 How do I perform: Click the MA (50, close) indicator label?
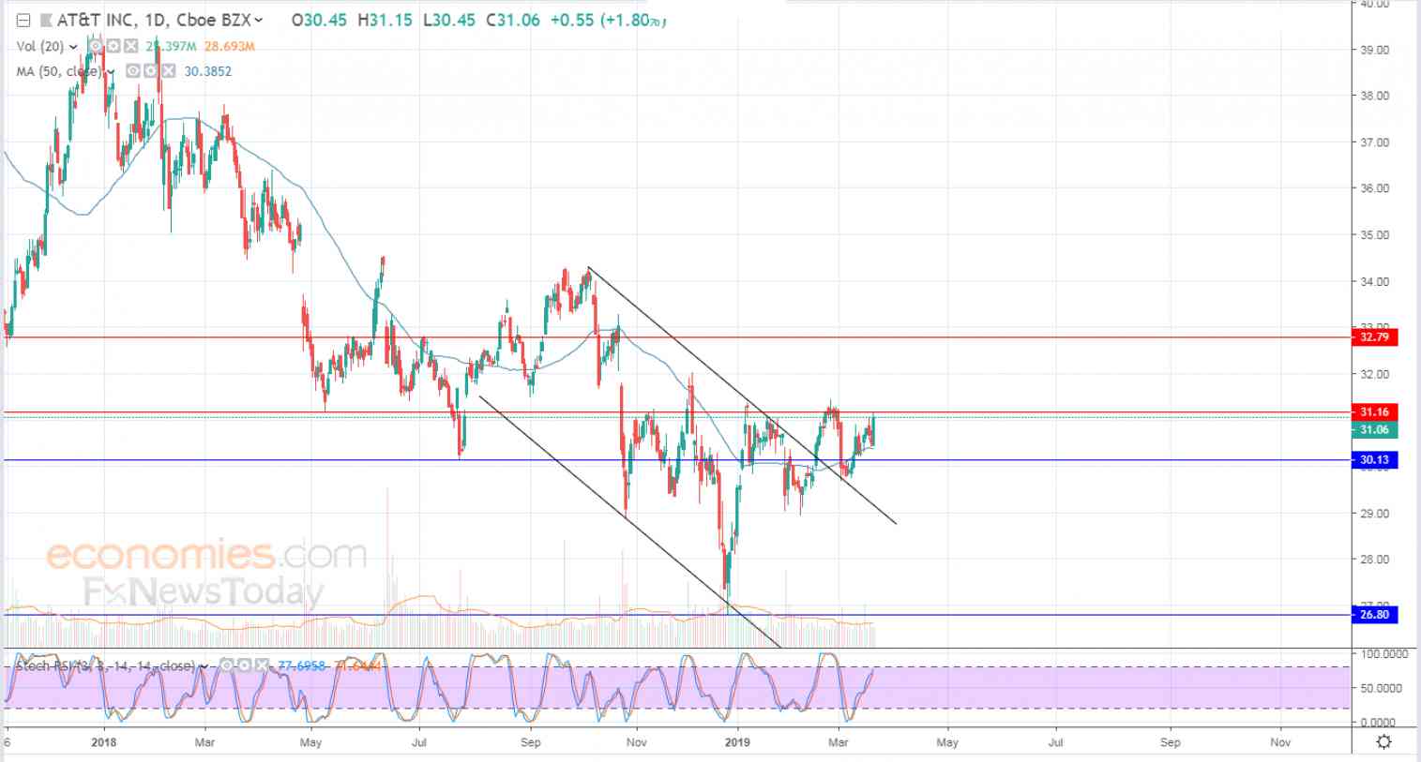(x=59, y=71)
